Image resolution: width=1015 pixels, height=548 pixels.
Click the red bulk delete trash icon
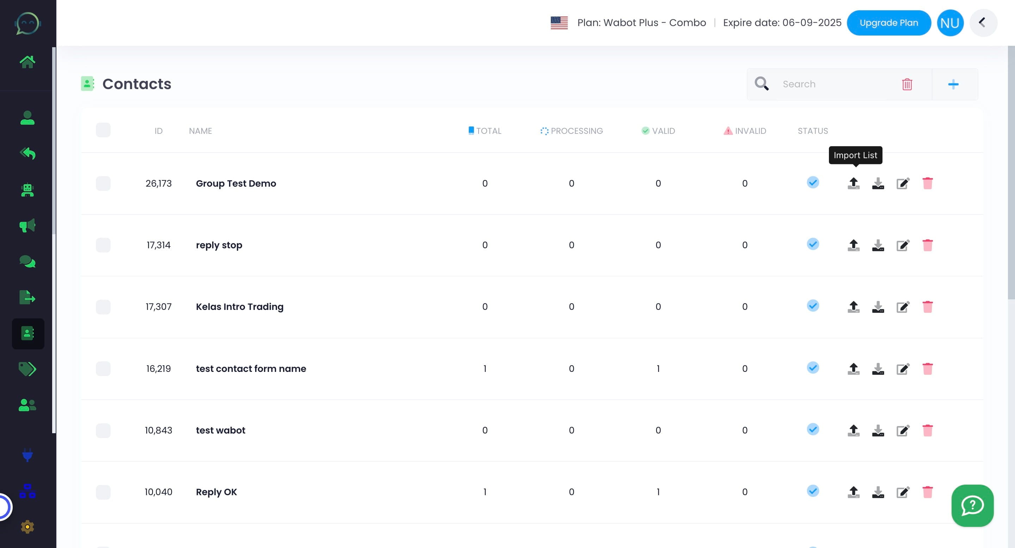[907, 84]
